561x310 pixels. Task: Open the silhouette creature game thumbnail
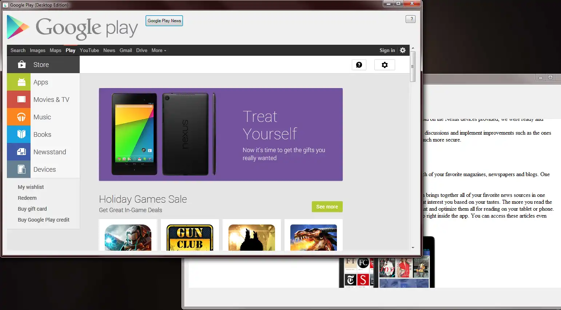click(252, 237)
